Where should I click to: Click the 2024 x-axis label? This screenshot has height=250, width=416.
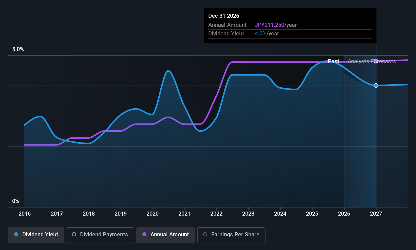pyautogui.click(x=280, y=214)
